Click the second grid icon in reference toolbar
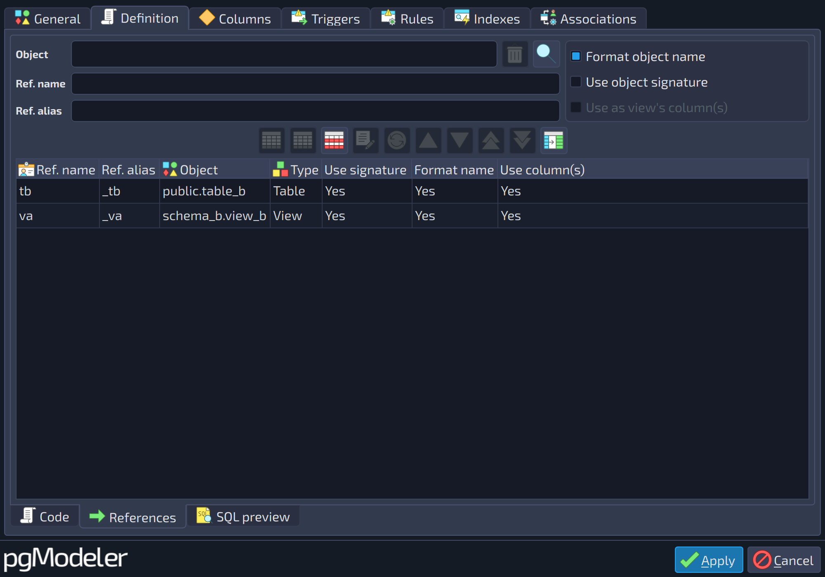The width and height of the screenshot is (825, 577). (303, 141)
